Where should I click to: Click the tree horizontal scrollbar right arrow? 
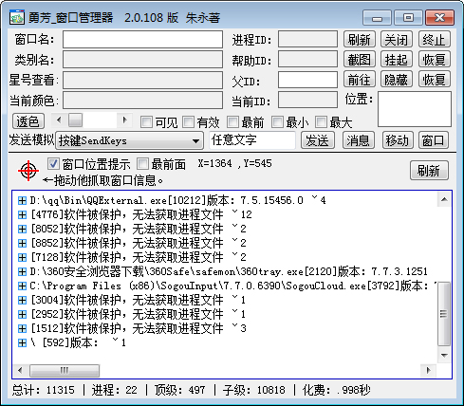[429, 370]
